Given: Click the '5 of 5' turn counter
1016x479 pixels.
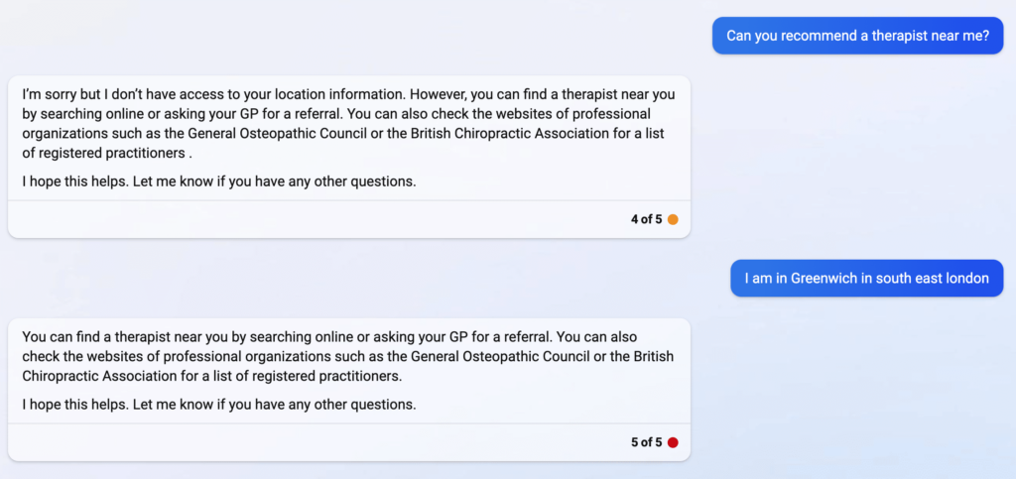Looking at the screenshot, I should [647, 442].
